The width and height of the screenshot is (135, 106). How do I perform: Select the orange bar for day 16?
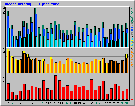click(x=68, y=65)
